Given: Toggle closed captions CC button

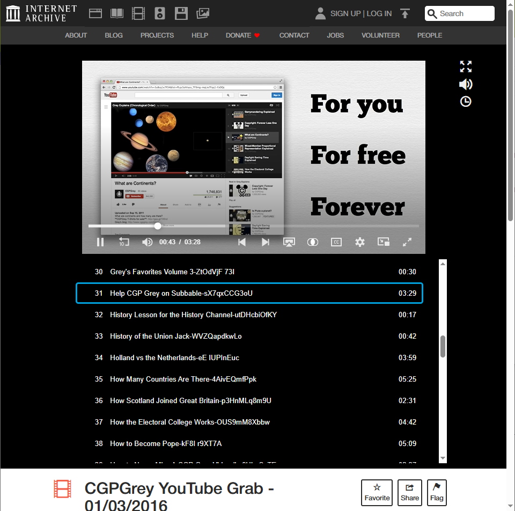Looking at the screenshot, I should click(x=336, y=242).
